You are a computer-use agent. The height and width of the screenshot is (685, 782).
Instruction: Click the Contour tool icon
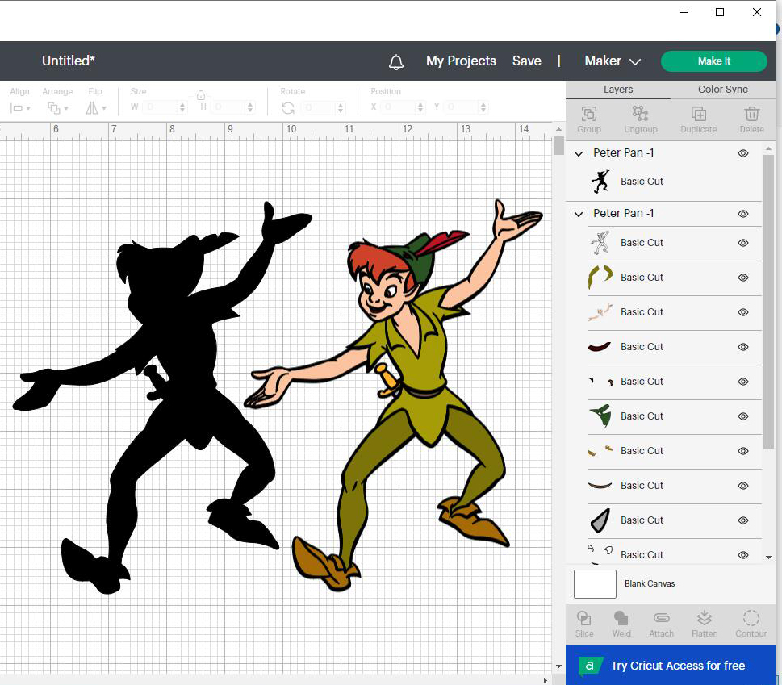751,618
